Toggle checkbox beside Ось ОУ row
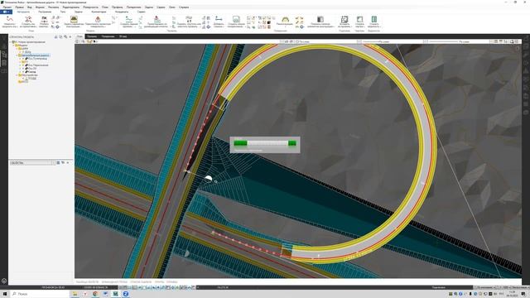The width and height of the screenshot is (530, 298). pos(23,68)
